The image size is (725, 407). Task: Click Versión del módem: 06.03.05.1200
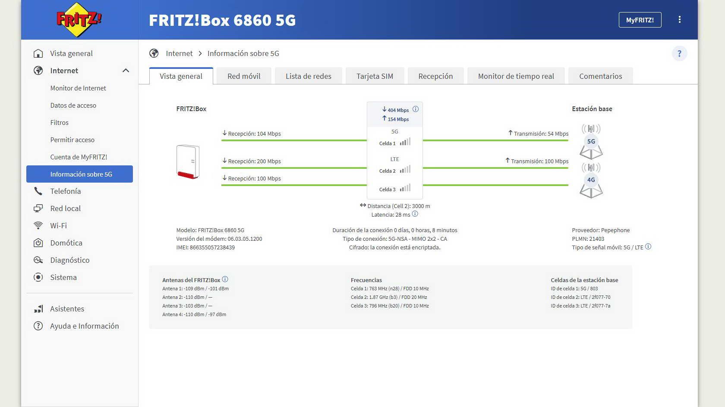[219, 239]
